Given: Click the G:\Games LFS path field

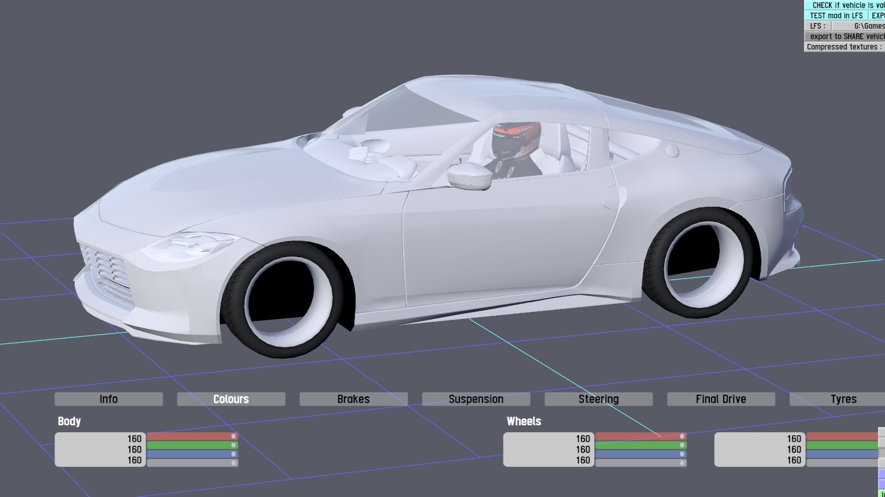Looking at the screenshot, I should click(859, 26).
